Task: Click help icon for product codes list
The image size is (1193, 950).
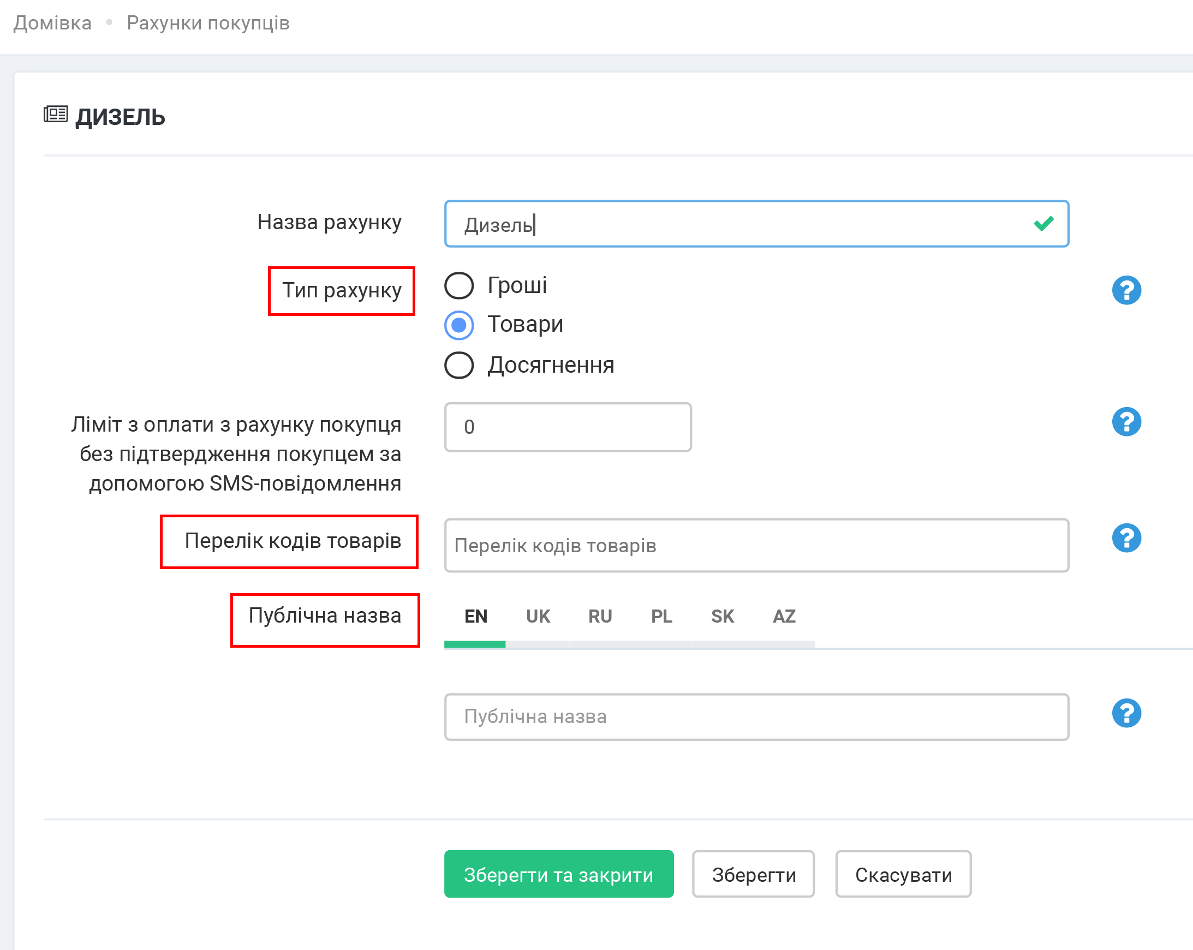Action: (1126, 538)
